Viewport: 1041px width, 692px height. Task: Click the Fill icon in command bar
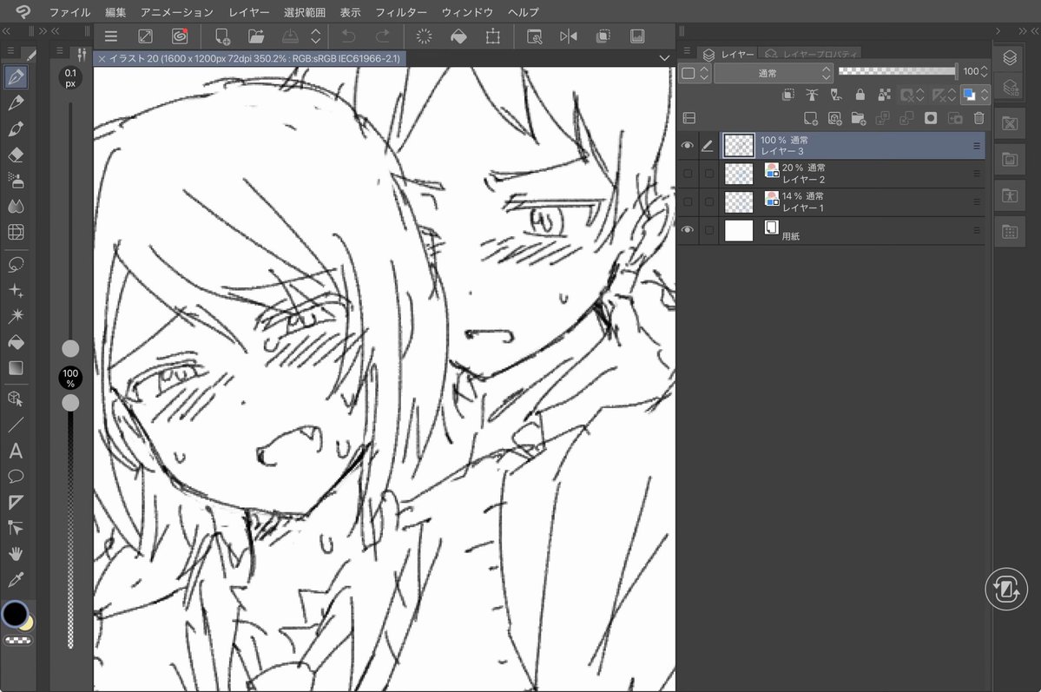click(x=458, y=36)
